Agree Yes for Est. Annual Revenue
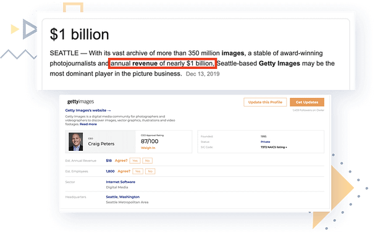Screen dimensions: 375x234 tap(135, 161)
